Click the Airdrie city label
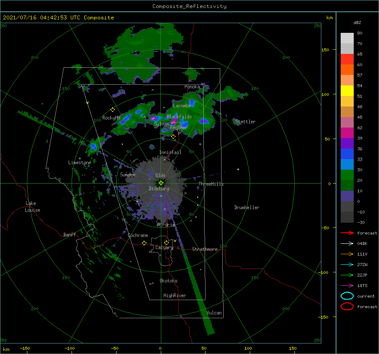379x354 pixels. (166, 225)
